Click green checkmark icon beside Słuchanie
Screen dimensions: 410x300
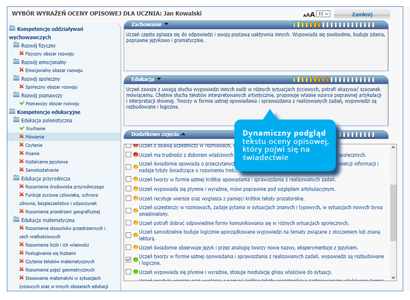click(x=21, y=128)
